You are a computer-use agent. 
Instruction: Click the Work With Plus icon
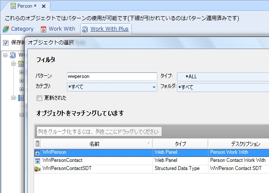tap(85, 29)
